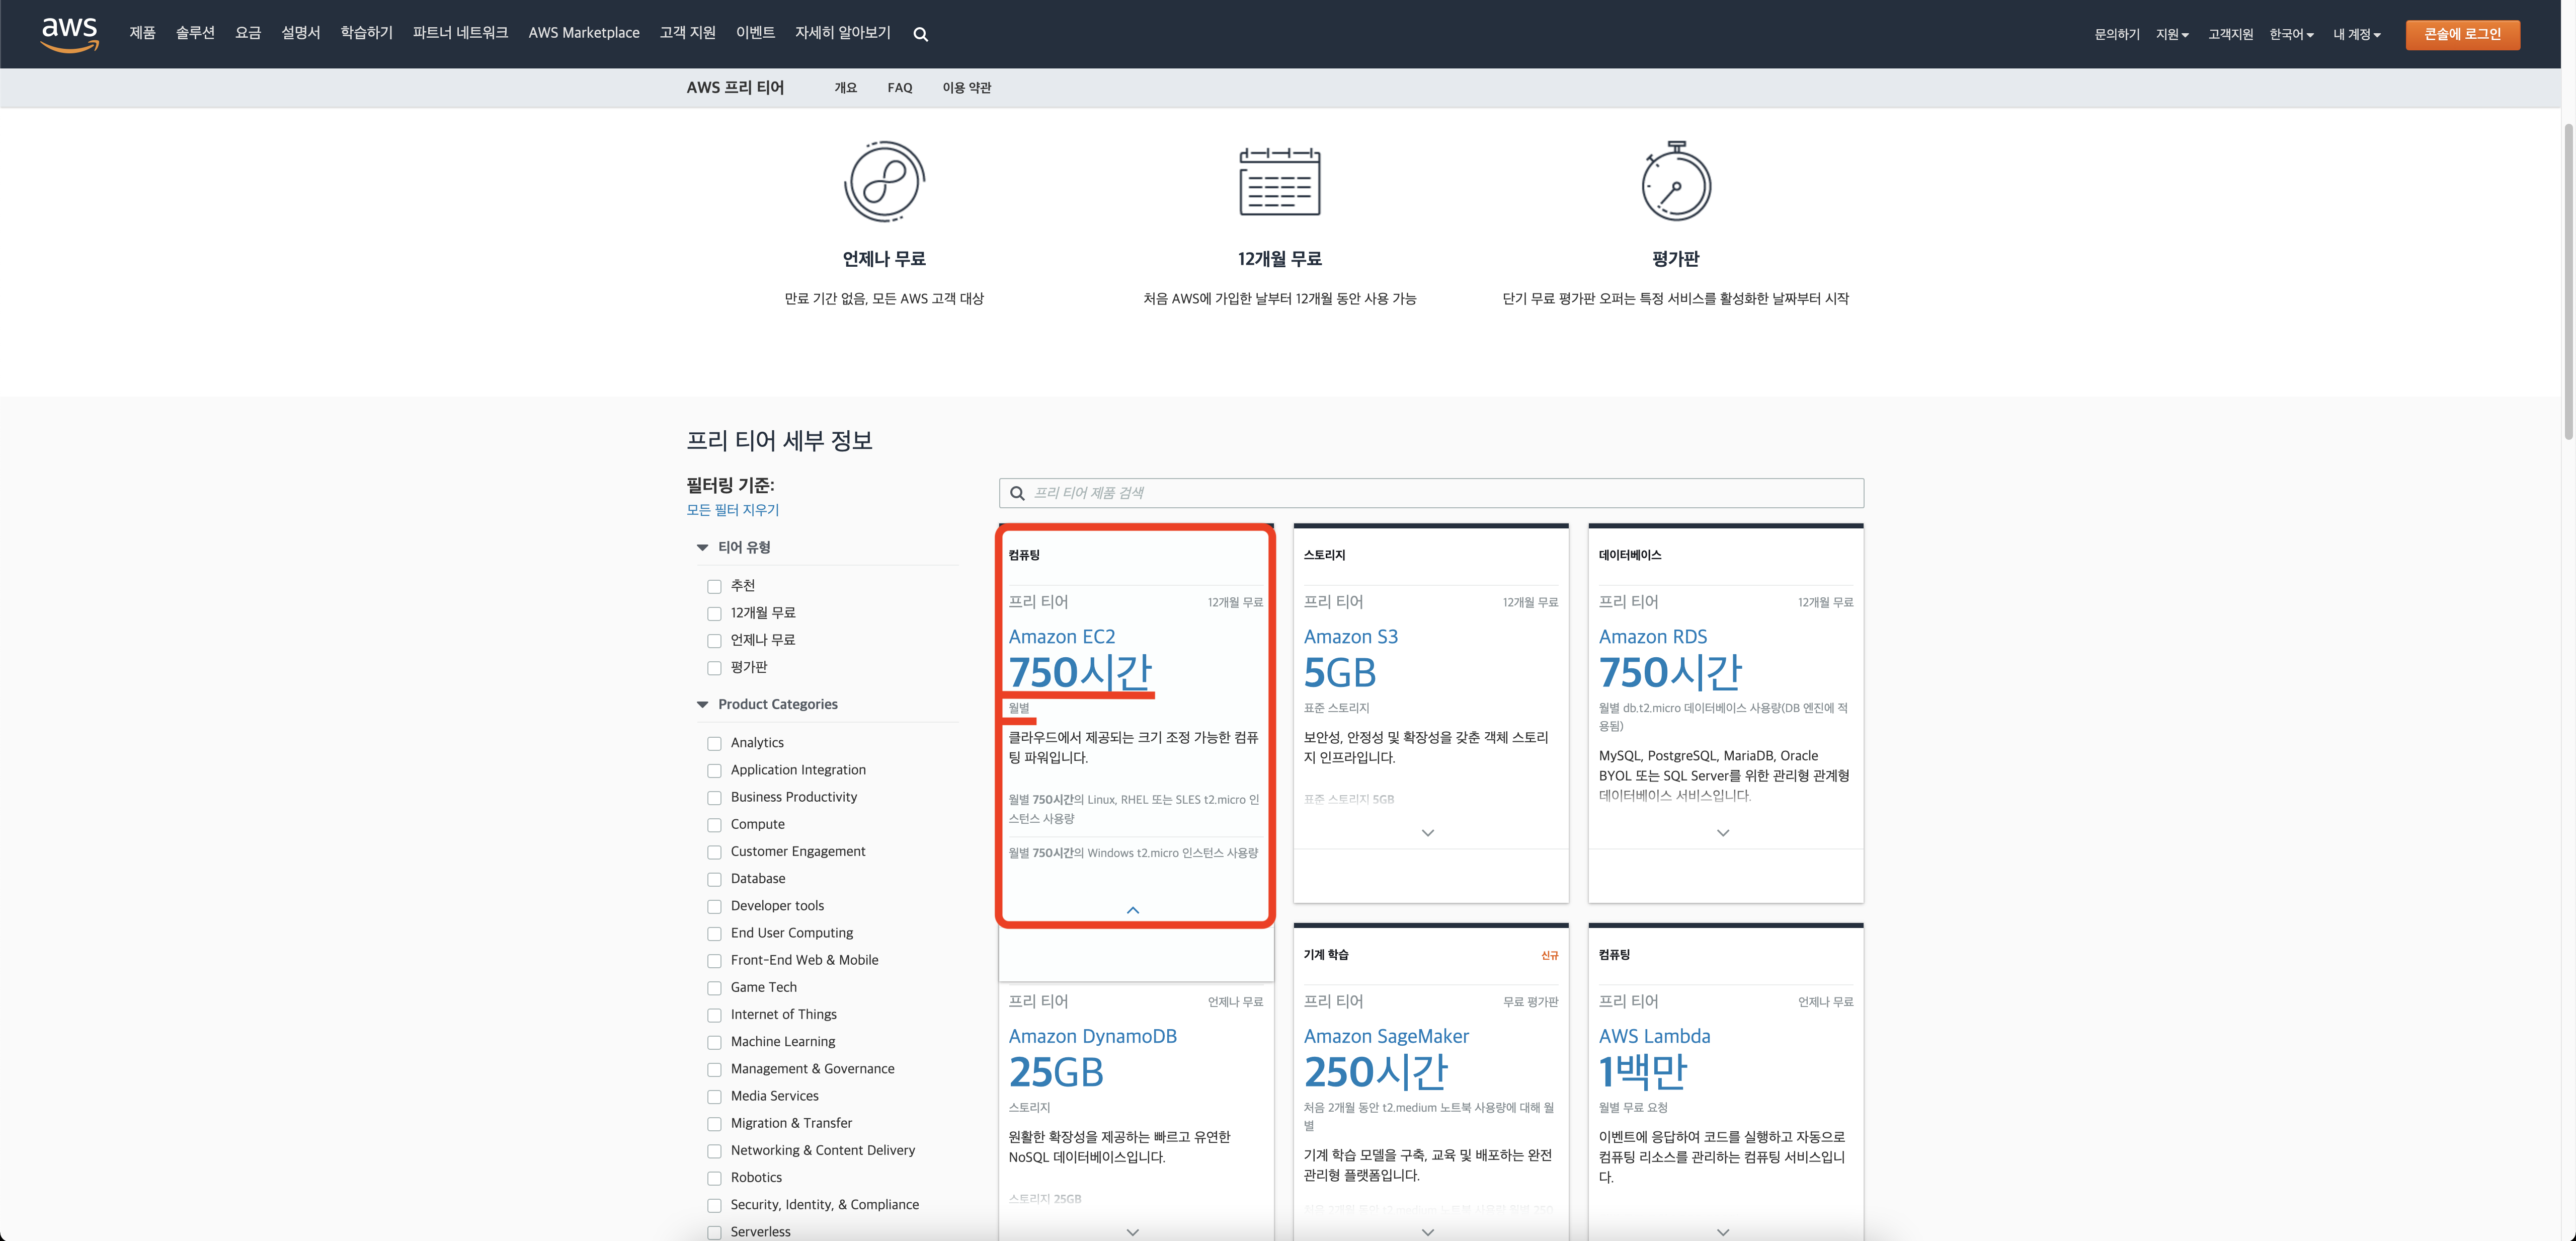Viewport: 2576px width, 1241px height.
Task: Expand the Amazon S3 card details
Action: point(1428,833)
